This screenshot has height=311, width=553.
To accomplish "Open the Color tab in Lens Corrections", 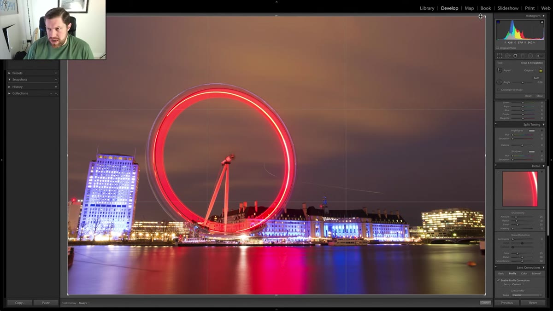I will point(524,274).
